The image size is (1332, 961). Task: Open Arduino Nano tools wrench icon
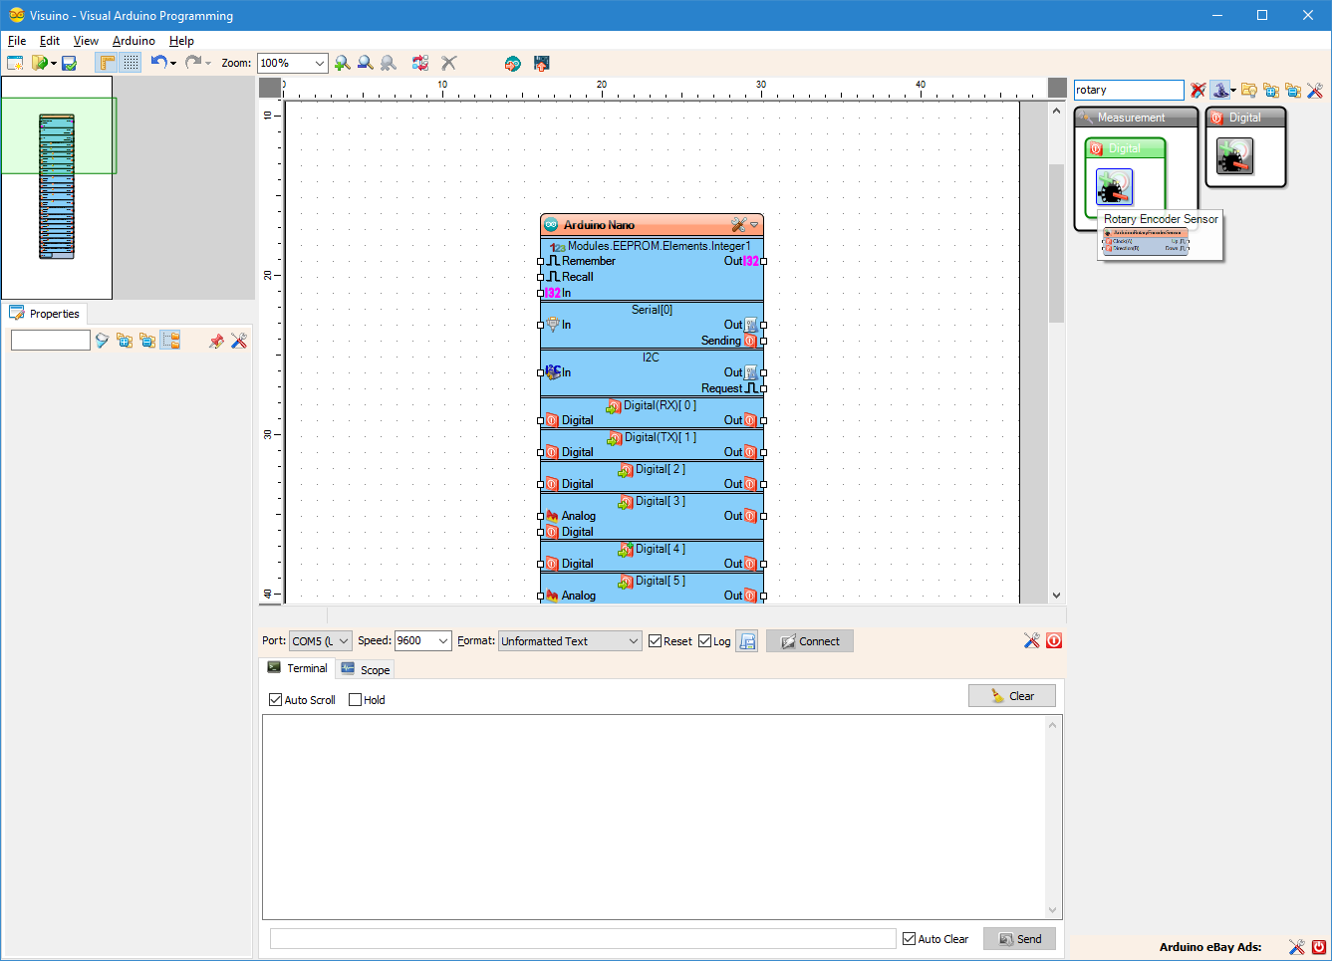click(x=738, y=225)
